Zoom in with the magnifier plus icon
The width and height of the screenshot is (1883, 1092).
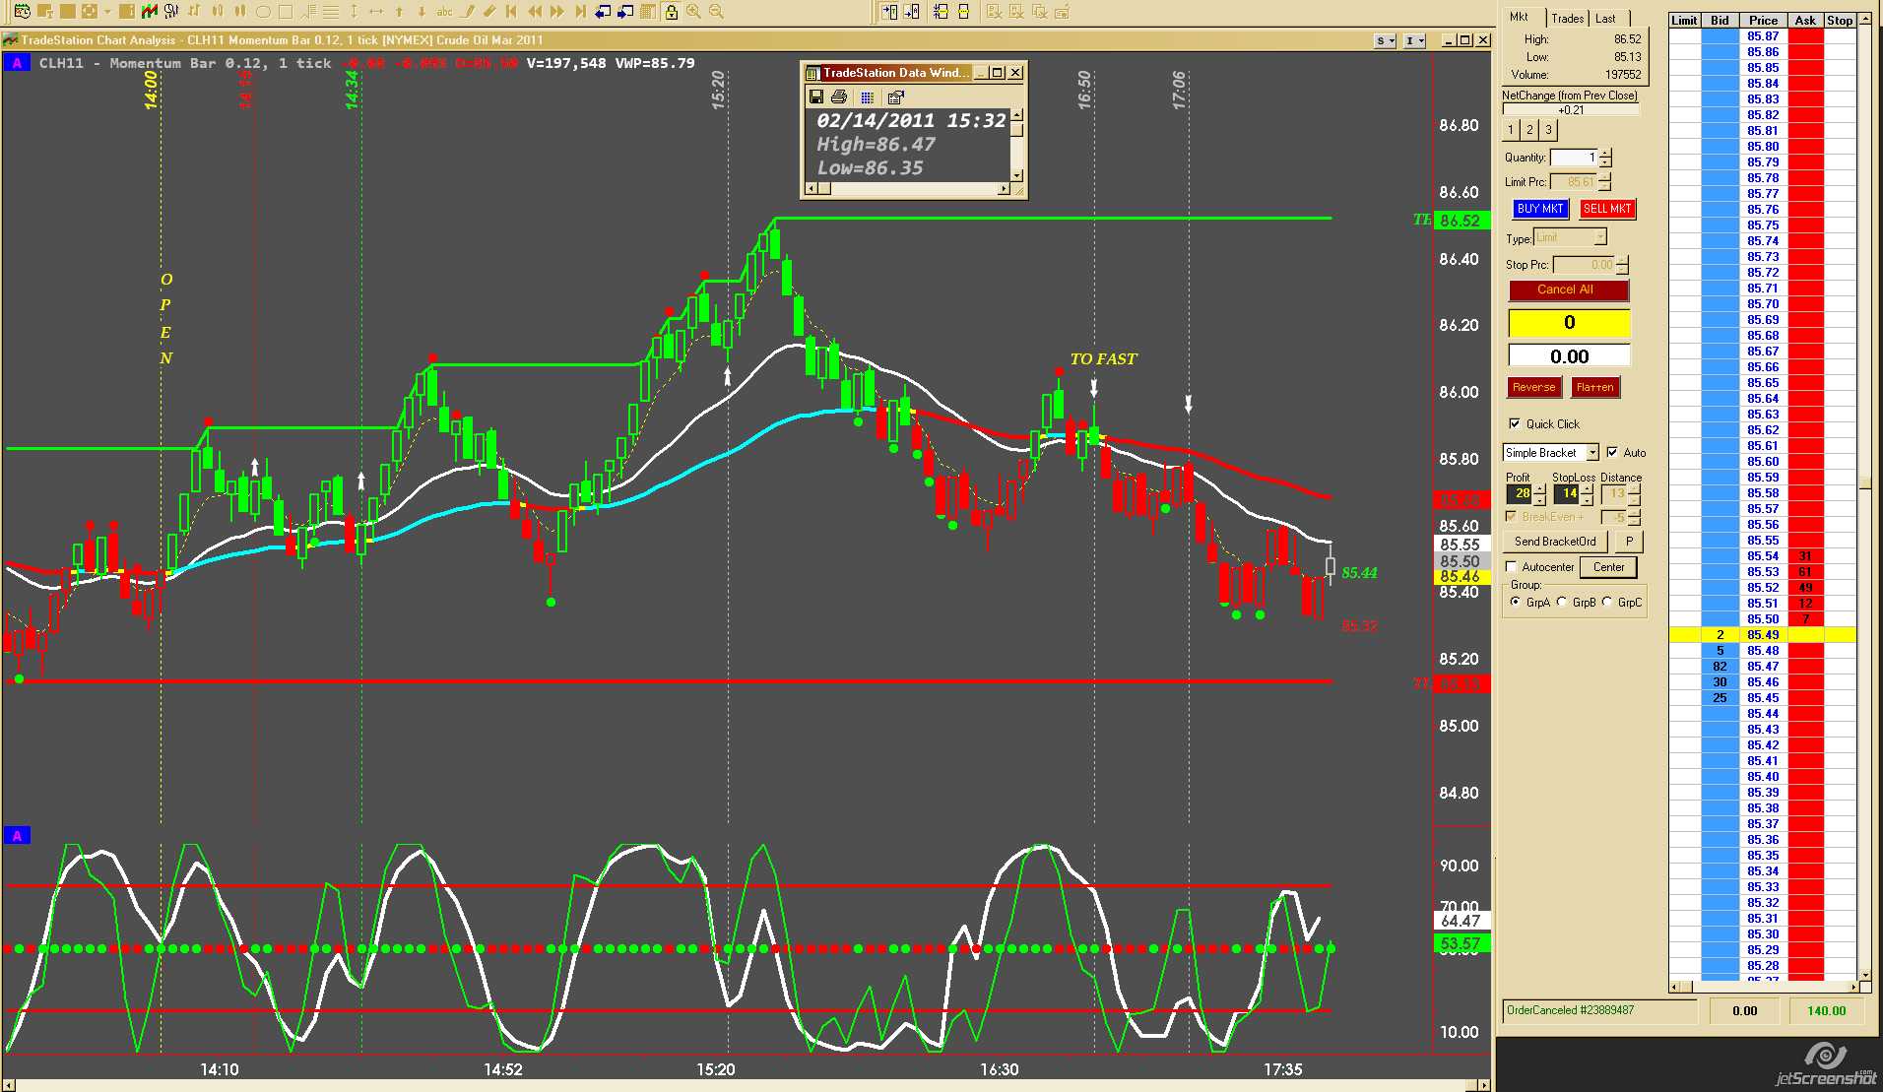click(693, 12)
